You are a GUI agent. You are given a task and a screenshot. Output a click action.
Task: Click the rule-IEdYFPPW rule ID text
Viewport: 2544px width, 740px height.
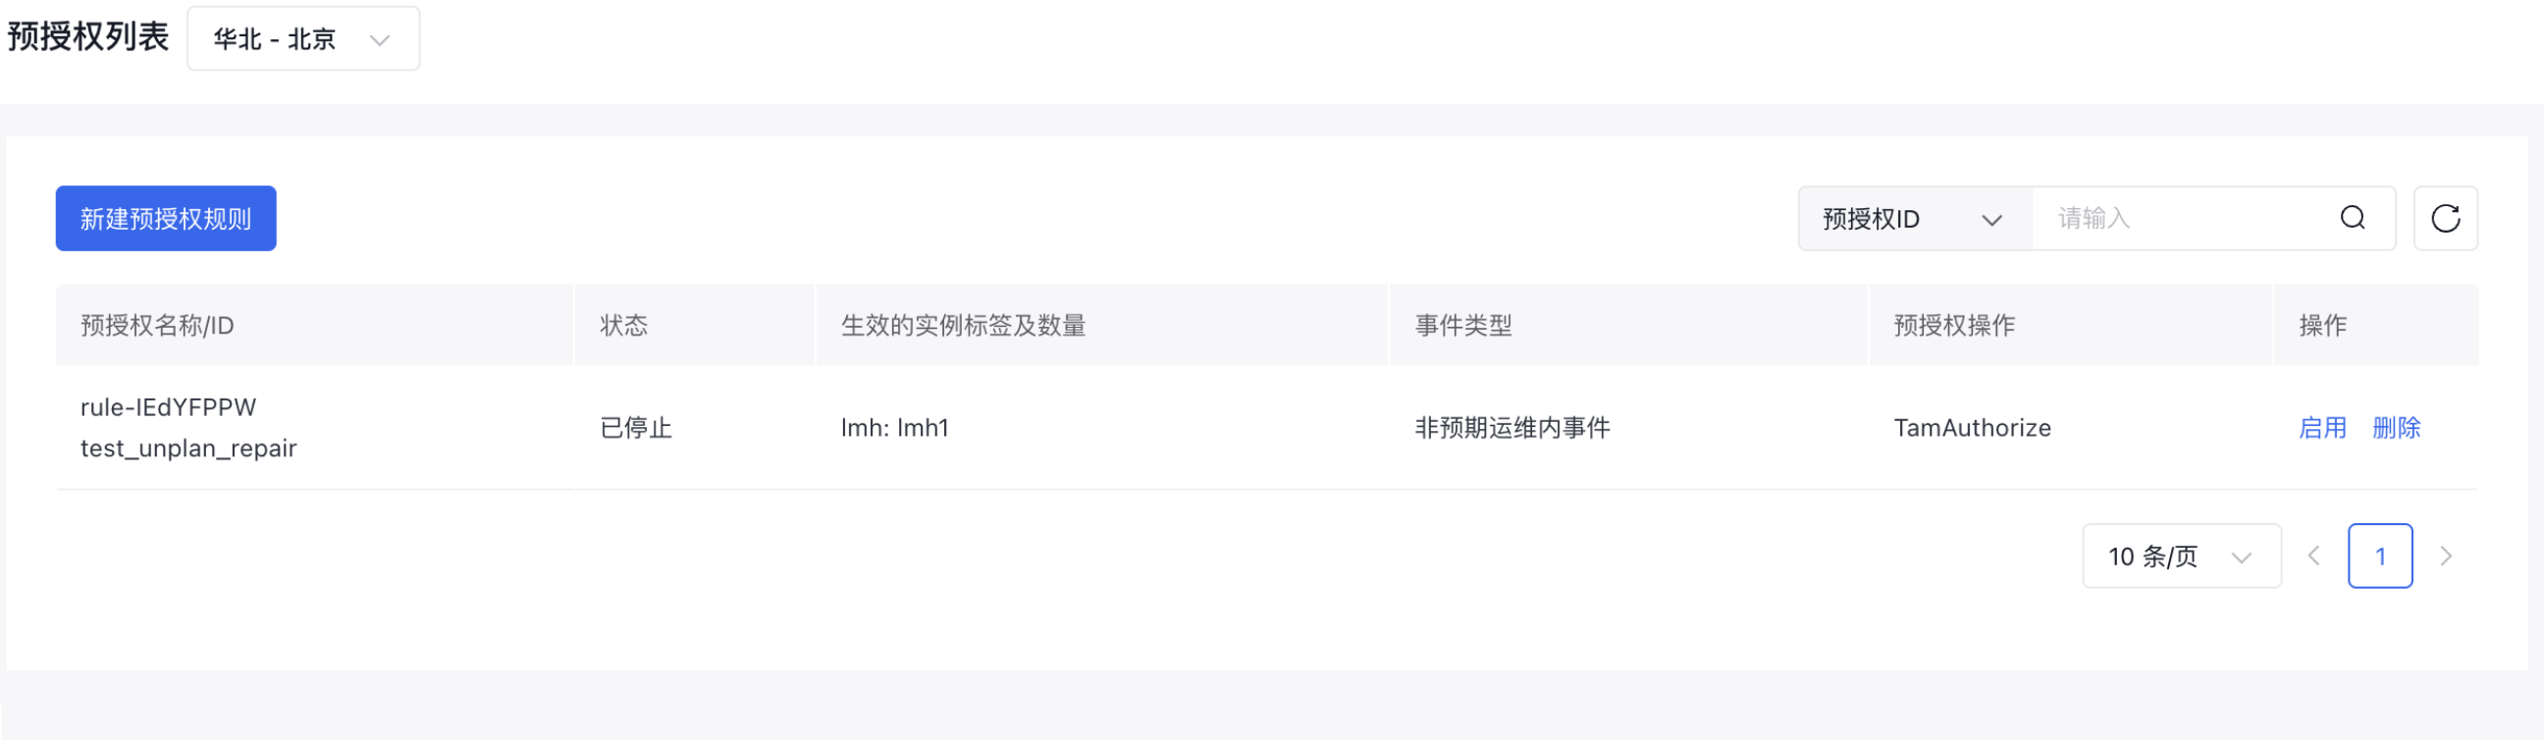[x=168, y=407]
